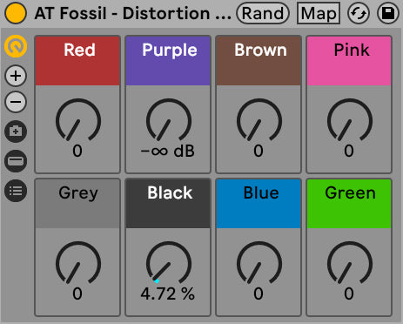403x324 pixels.
Task: Save the preset with the disk icon
Action: pyautogui.click(x=388, y=13)
